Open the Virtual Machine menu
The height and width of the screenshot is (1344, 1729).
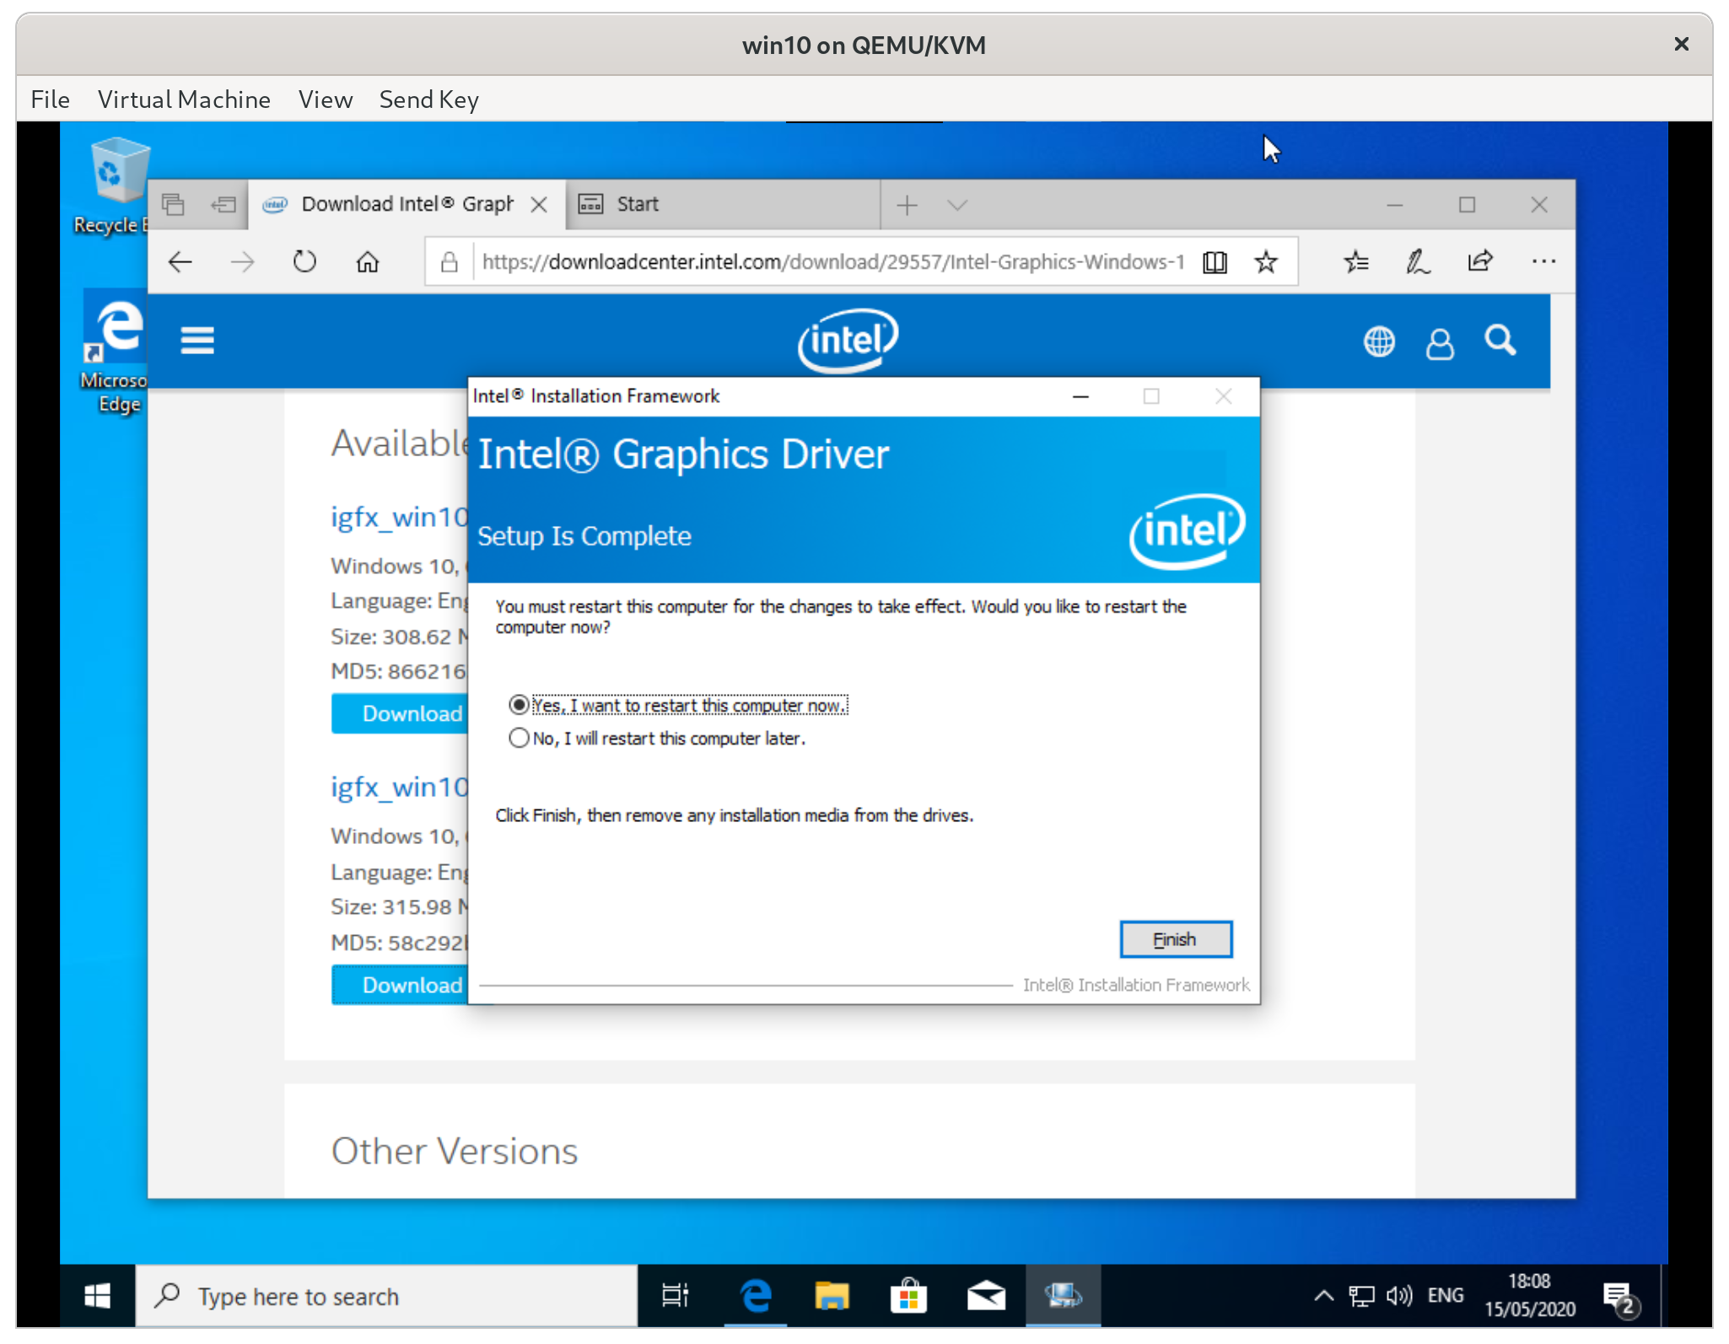184,99
